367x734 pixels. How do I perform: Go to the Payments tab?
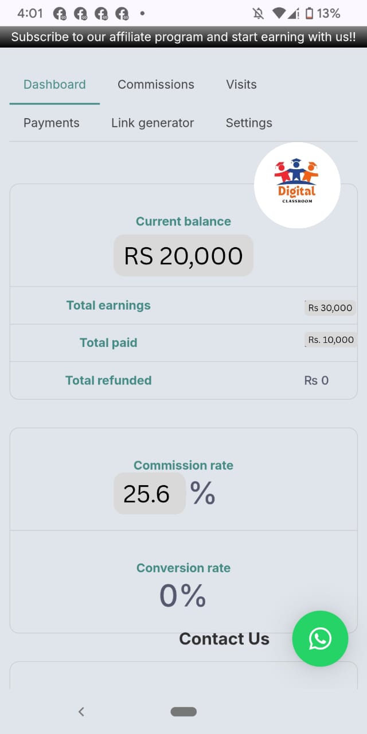click(52, 123)
